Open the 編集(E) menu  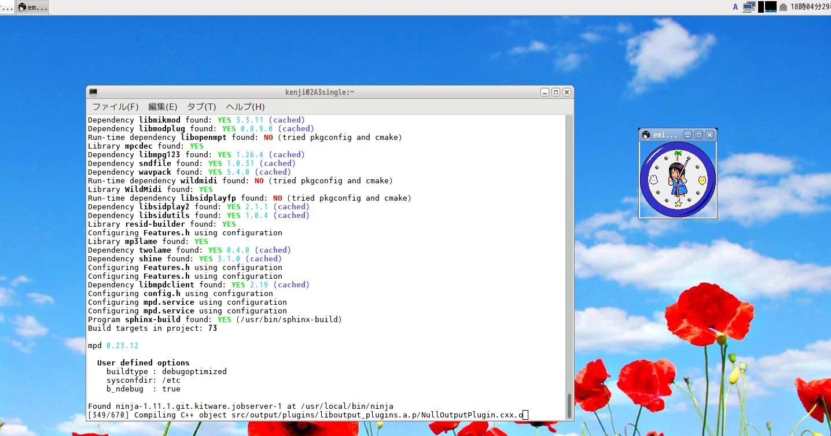[x=163, y=106]
